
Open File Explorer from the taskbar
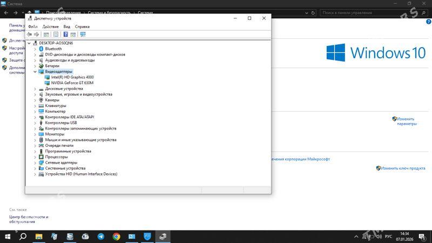(39, 237)
